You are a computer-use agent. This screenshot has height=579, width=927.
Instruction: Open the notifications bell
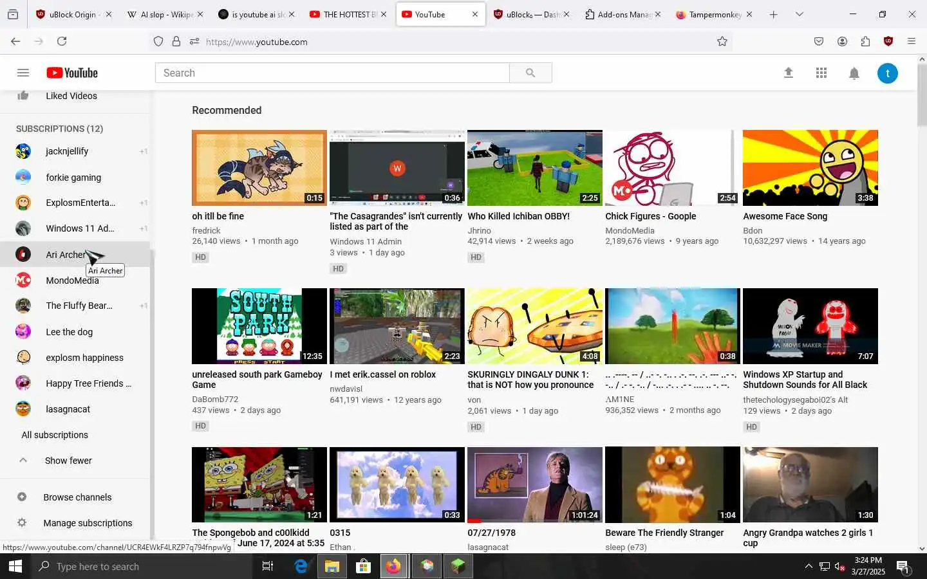pos(854,73)
